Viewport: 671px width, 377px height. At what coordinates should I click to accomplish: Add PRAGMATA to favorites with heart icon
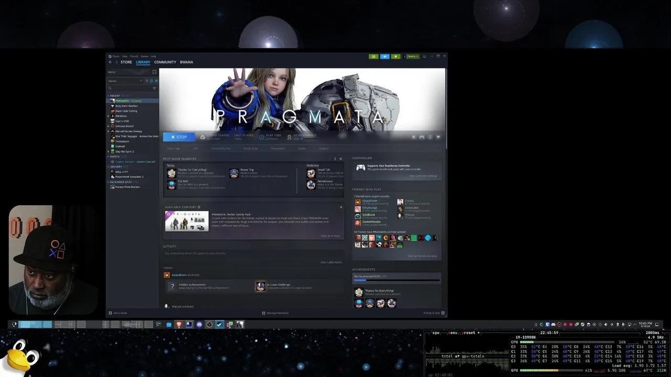click(x=438, y=137)
